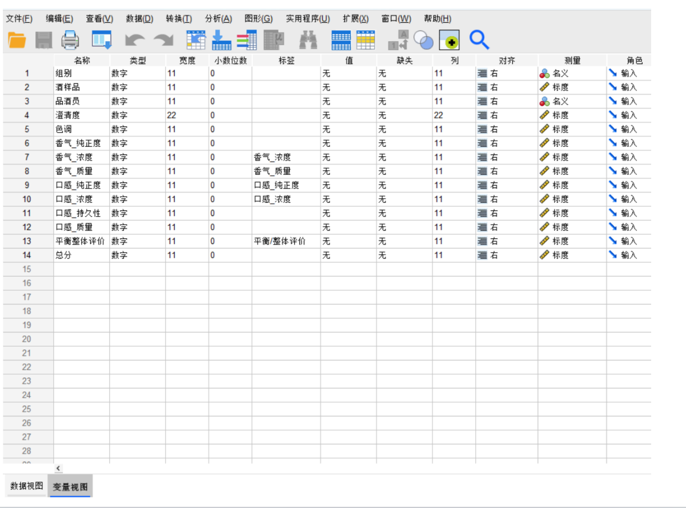This screenshot has height=508, width=686.
Task: Click the Show all variables icon
Action: pos(449,40)
